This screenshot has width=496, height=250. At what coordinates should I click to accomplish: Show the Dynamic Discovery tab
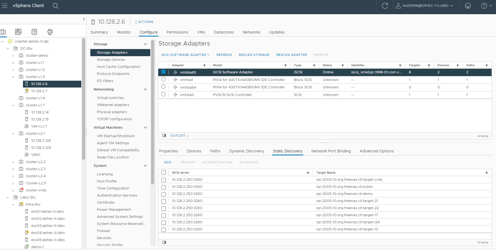[247, 151]
